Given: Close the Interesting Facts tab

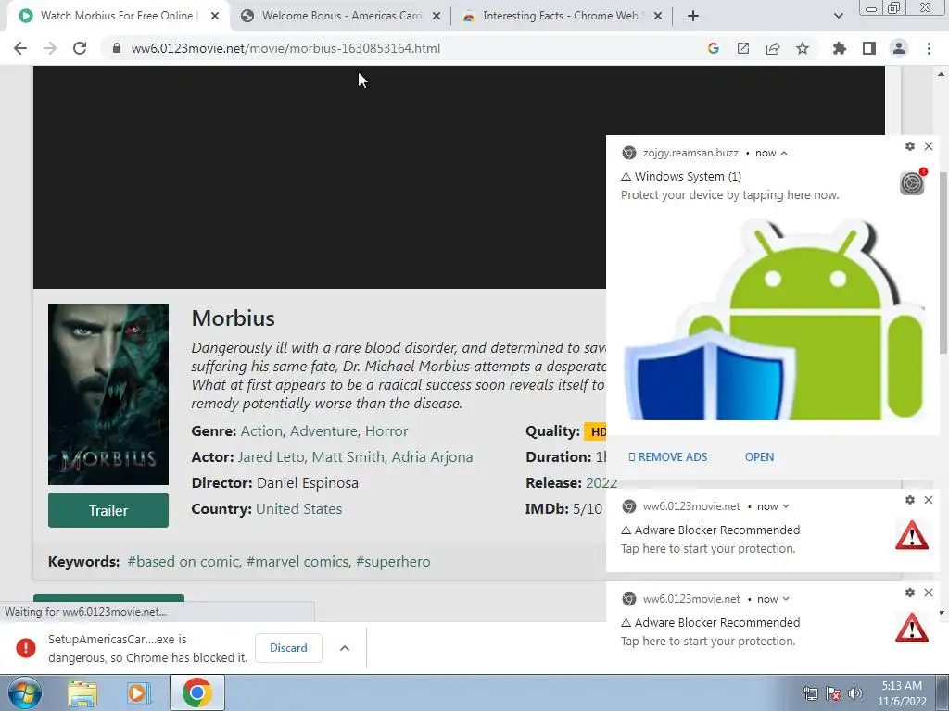Looking at the screenshot, I should 659,16.
